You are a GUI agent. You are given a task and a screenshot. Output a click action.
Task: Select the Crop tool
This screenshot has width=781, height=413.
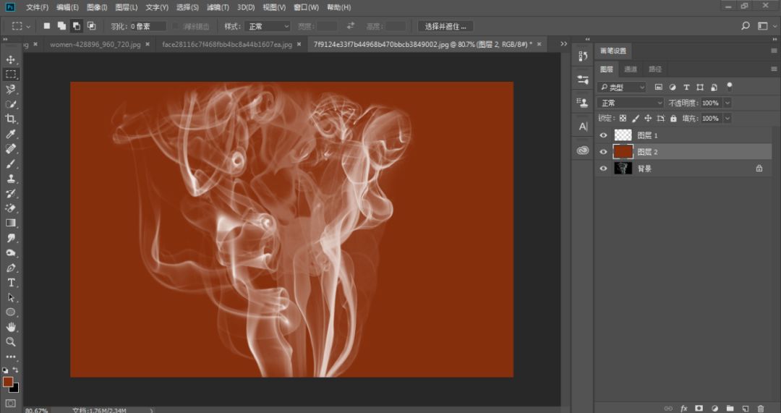pos(10,119)
